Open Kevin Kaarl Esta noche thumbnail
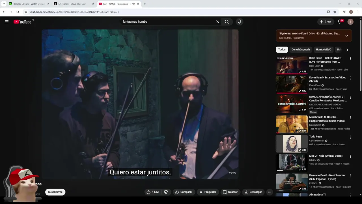Screen dimensions: 362x204 click(292, 84)
